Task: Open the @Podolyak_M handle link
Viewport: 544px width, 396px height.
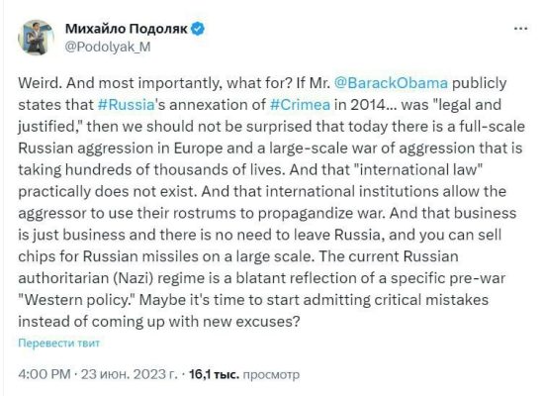Action: [x=108, y=47]
